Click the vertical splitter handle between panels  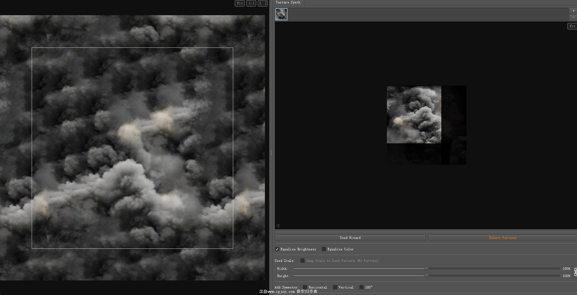click(x=271, y=152)
